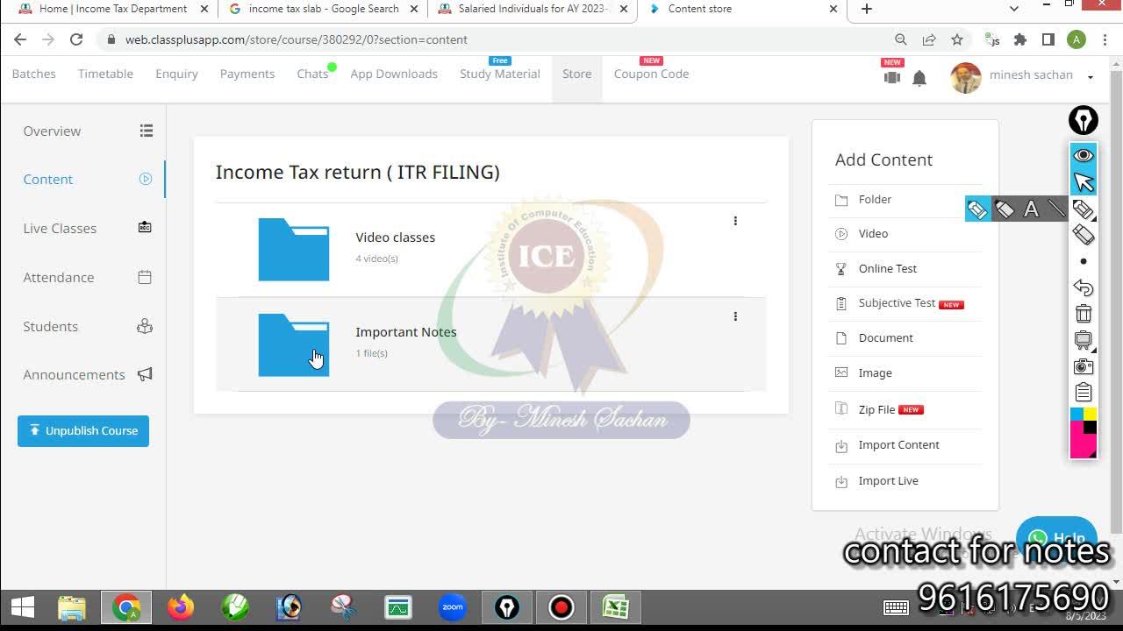The height and width of the screenshot is (631, 1123).
Task: Toggle the cursor arrow mode in the annotation toolbar
Action: pyautogui.click(x=1084, y=182)
